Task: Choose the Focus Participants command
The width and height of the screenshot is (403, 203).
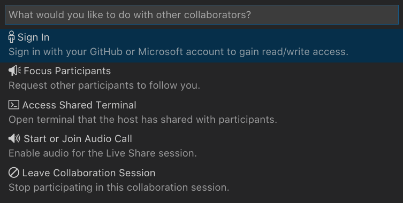Action: tap(67, 71)
